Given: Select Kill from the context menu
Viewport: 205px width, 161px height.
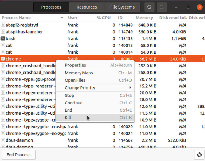Looking at the screenshot, I should click(68, 118).
